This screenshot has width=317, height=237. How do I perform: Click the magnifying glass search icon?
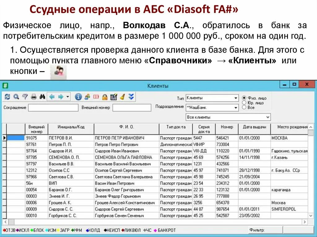16,97
